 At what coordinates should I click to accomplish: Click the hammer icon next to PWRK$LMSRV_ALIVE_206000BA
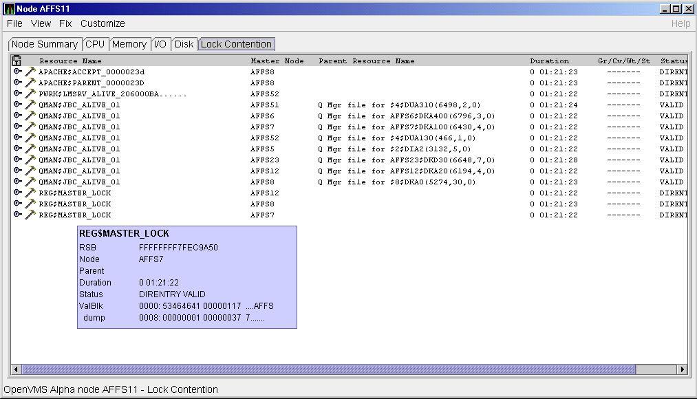30,94
